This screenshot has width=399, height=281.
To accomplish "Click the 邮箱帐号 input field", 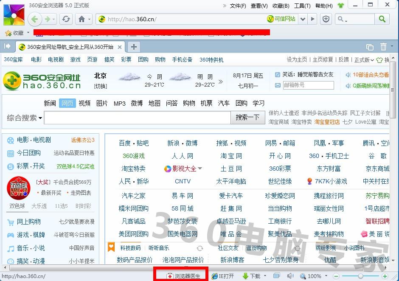I will click(309, 85).
